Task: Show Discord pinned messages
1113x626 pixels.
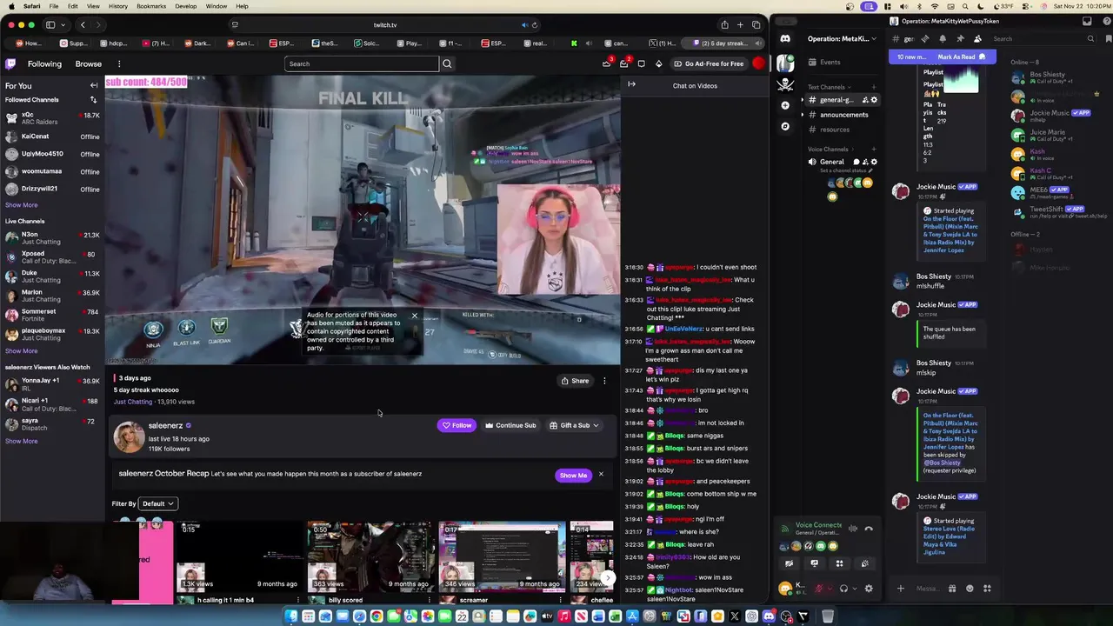Action: click(x=960, y=38)
